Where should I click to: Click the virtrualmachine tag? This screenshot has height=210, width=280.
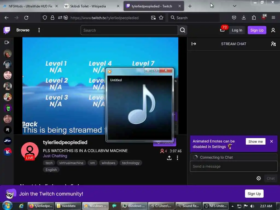pyautogui.click(x=71, y=163)
